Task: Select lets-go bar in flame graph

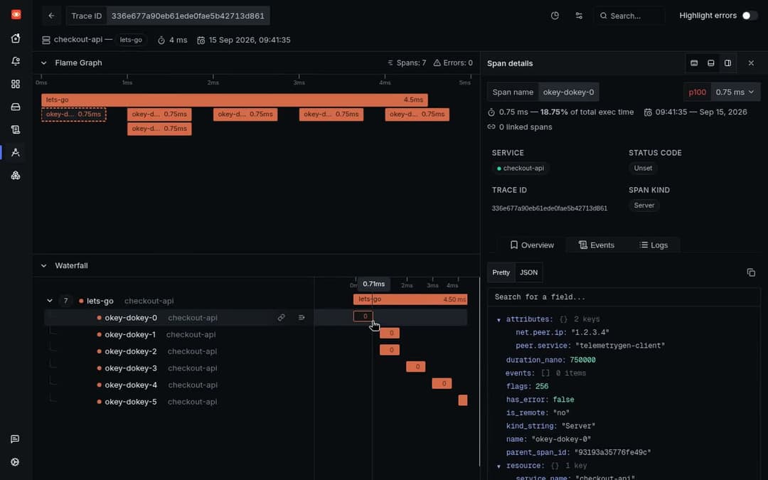Action: (x=235, y=100)
